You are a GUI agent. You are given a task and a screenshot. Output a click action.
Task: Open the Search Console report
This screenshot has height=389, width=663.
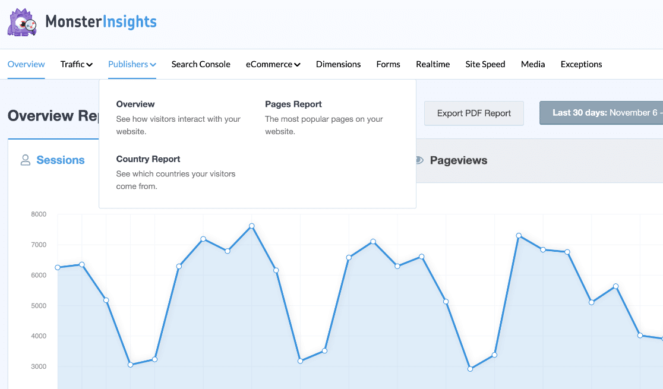[200, 64]
